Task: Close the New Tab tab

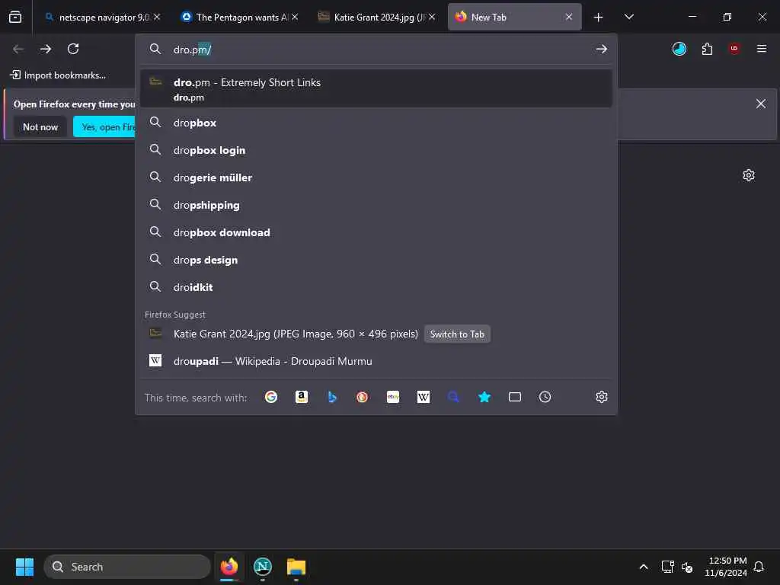Action: [568, 17]
